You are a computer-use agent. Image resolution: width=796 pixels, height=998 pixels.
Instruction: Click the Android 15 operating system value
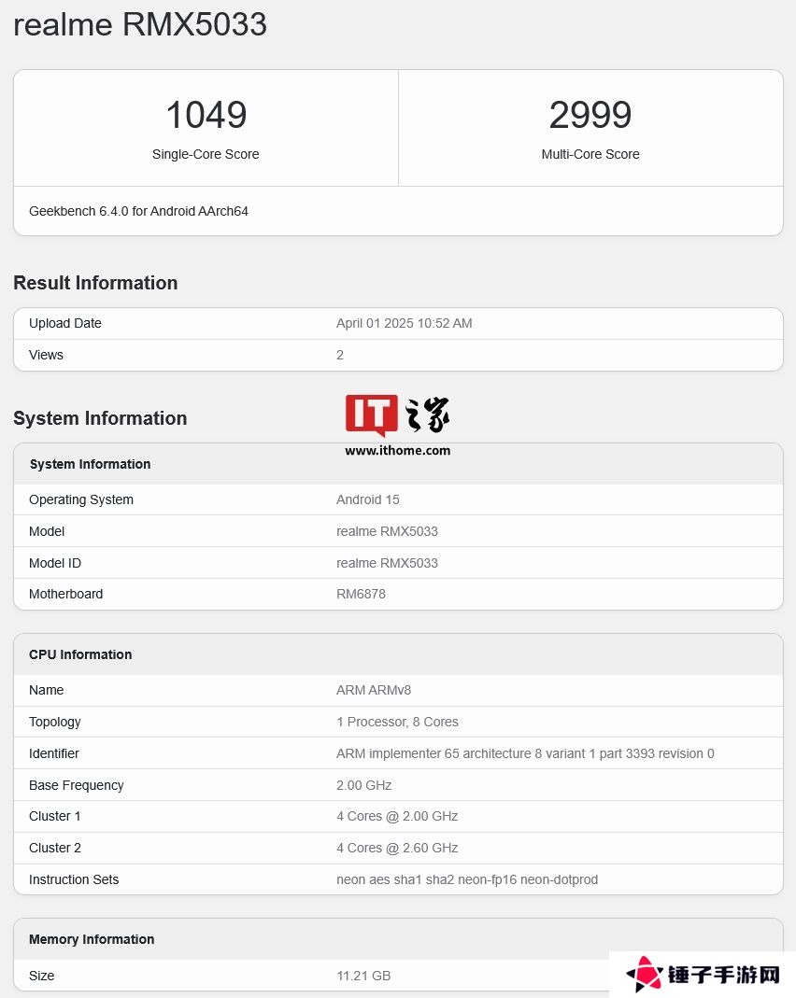[367, 499]
